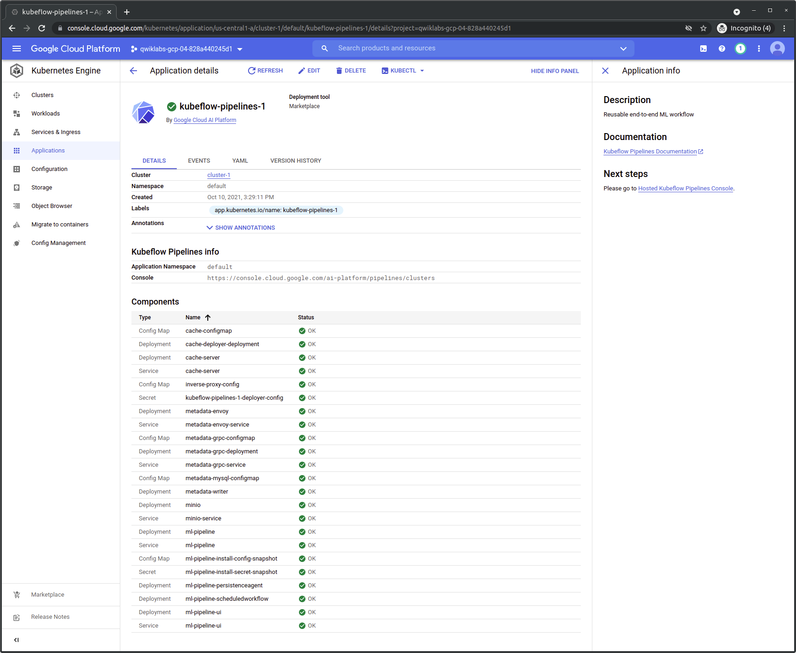Bookmark this page with the star icon
Screen dimensions: 796x653
click(x=703, y=28)
